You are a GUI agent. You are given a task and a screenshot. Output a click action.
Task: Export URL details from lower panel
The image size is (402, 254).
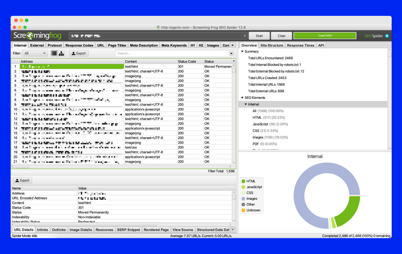point(23,181)
